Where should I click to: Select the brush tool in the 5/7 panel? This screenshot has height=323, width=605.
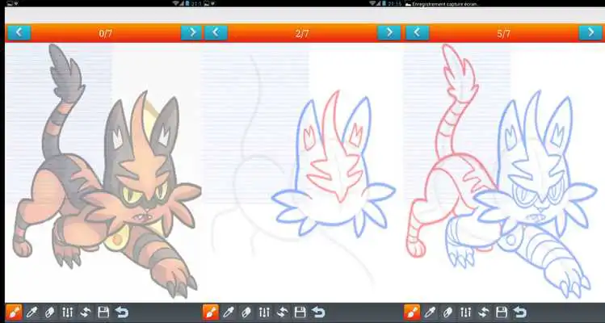pyautogui.click(x=412, y=313)
